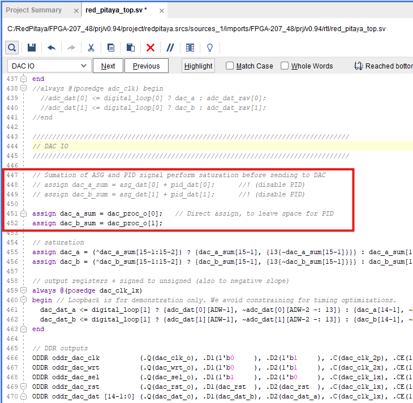Copy selection with pages icon
The width and height of the screenshot is (413, 403).
(x=111, y=48)
